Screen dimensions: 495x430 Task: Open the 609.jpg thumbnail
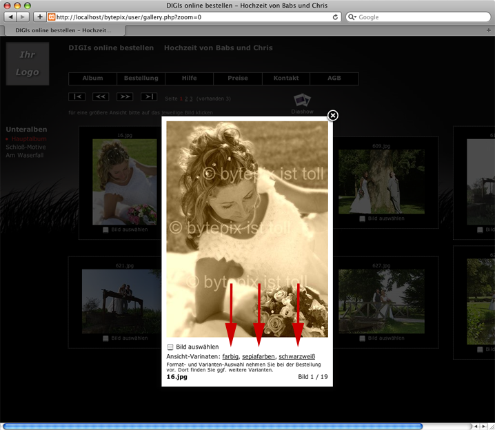point(381,181)
